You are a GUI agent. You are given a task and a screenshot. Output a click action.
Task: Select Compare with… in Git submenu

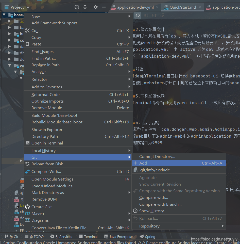tap(179, 198)
